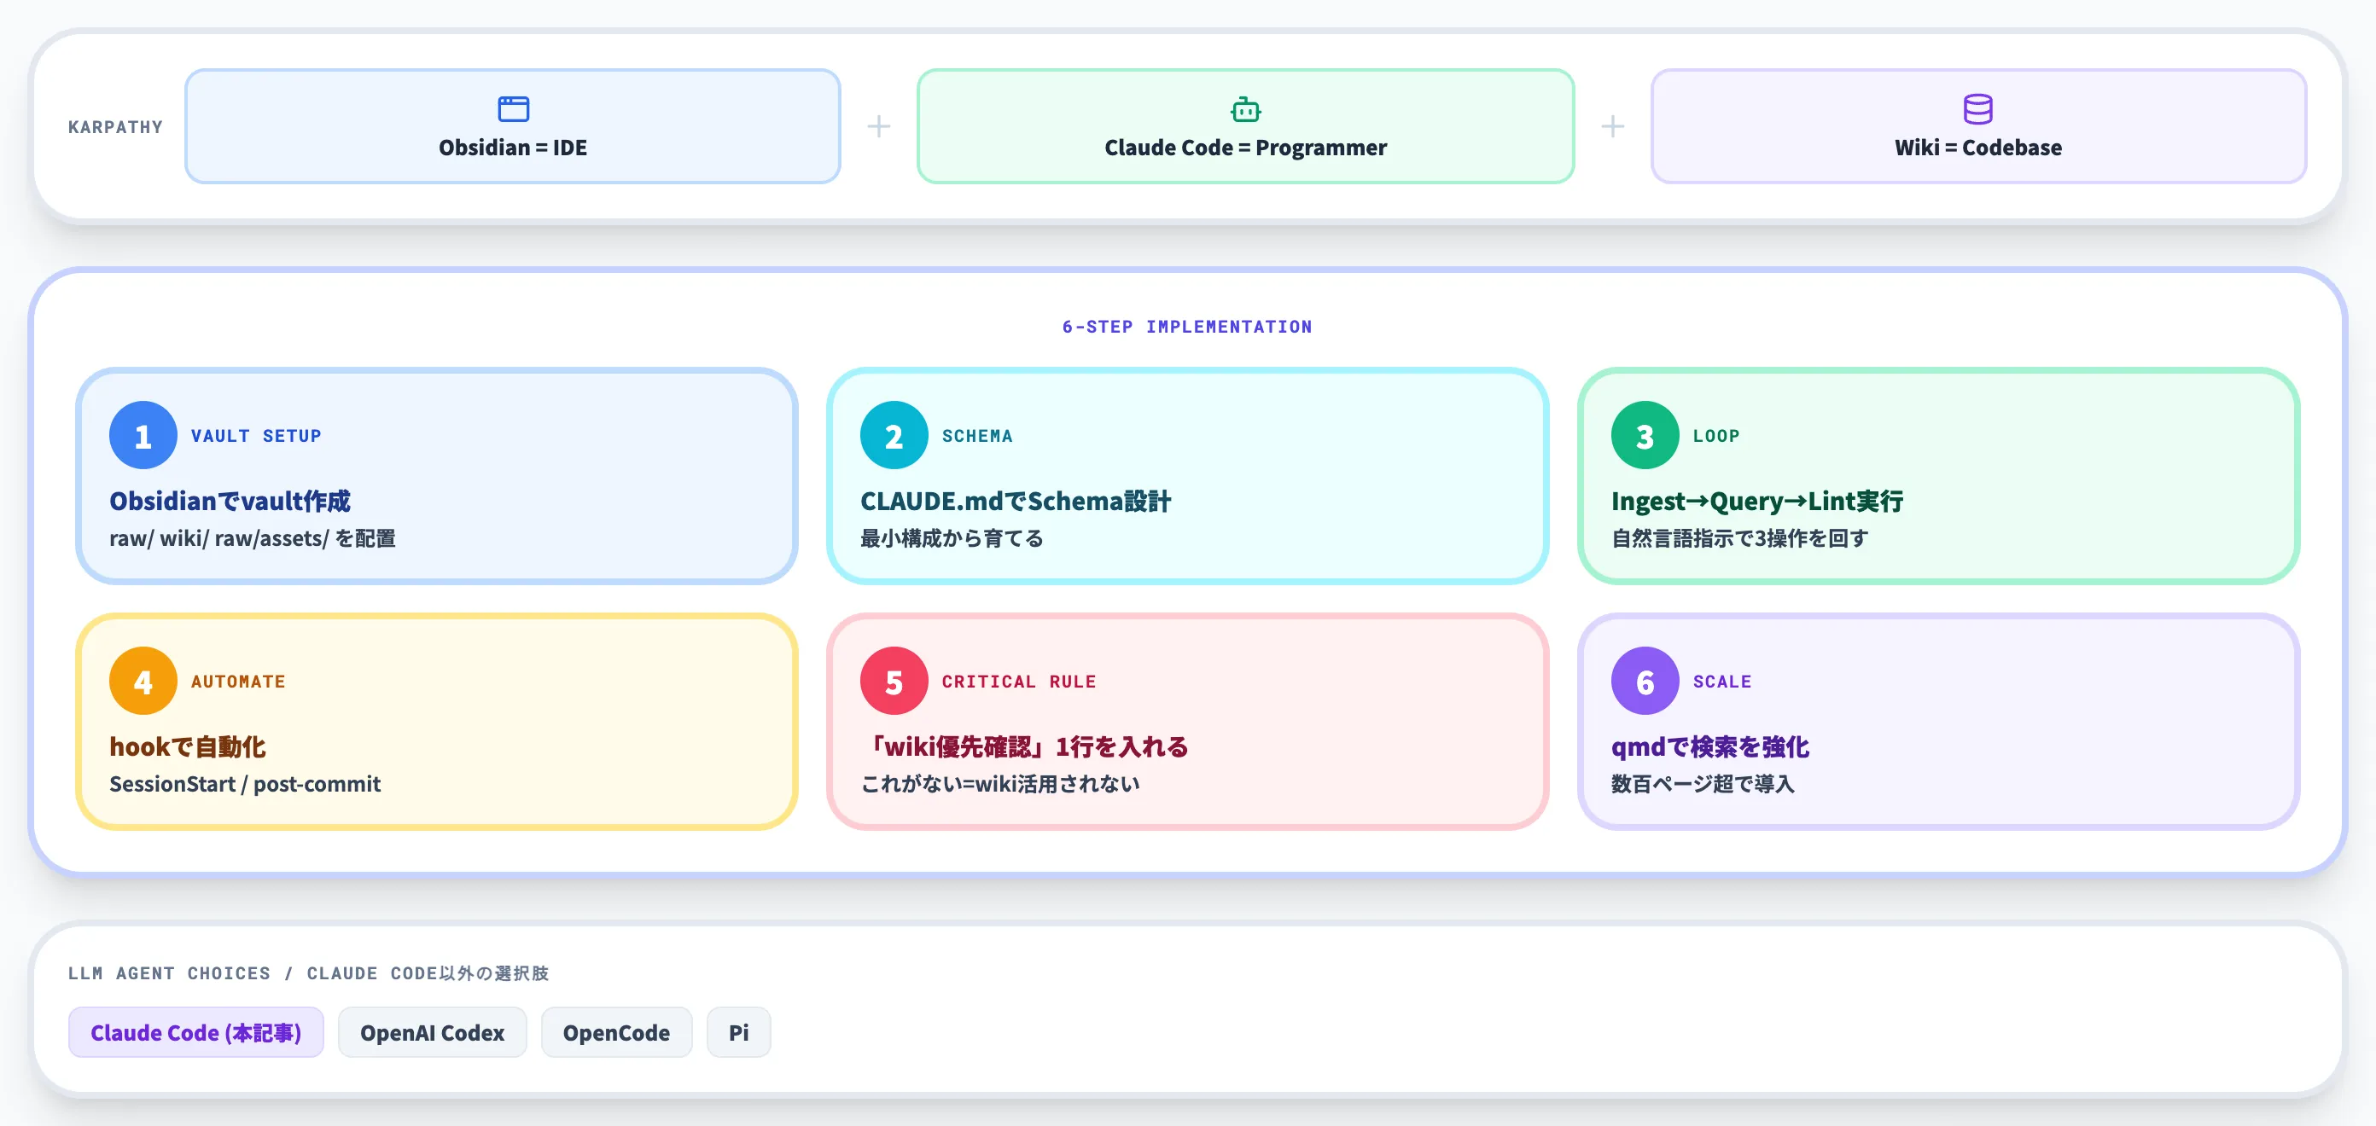Select the Pi chip
The image size is (2376, 1126).
pyautogui.click(x=738, y=1032)
